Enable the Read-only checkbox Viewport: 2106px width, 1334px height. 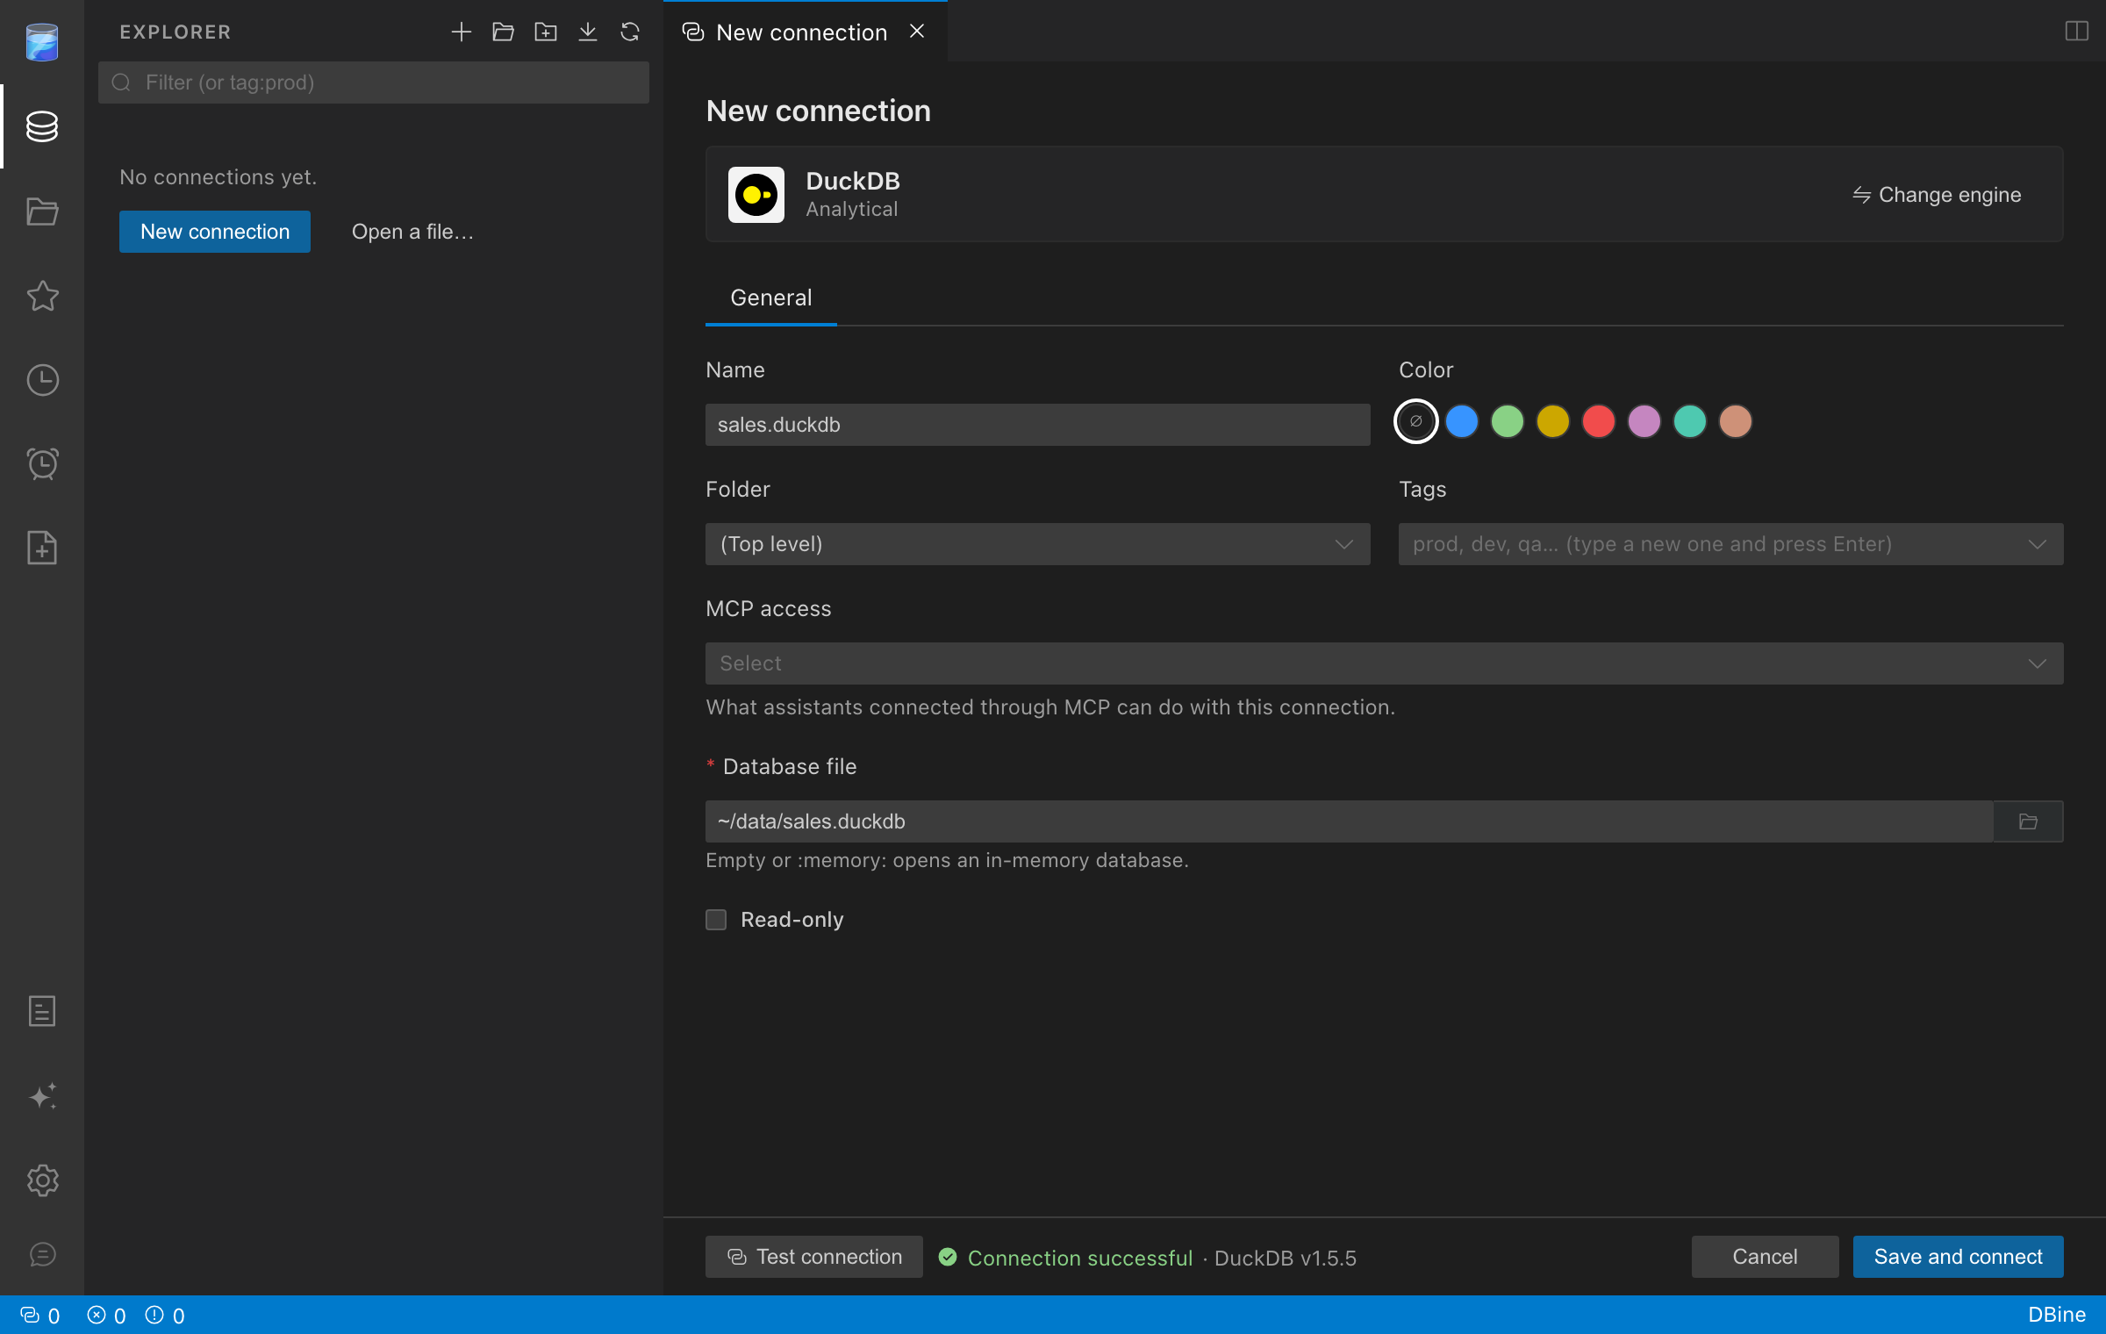tap(716, 920)
